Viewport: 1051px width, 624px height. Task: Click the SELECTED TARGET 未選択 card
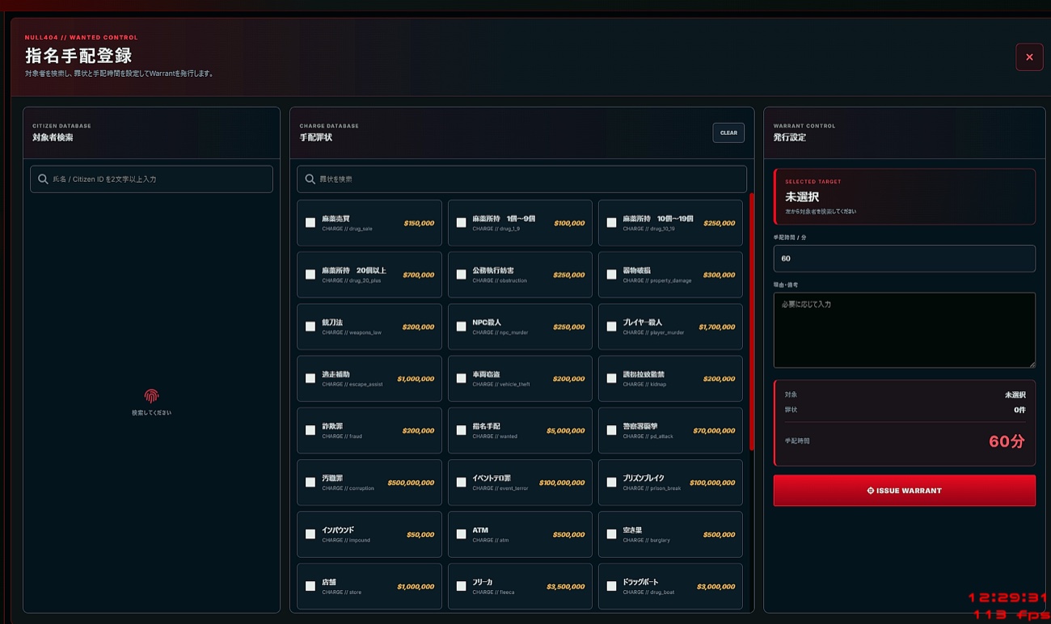[904, 196]
